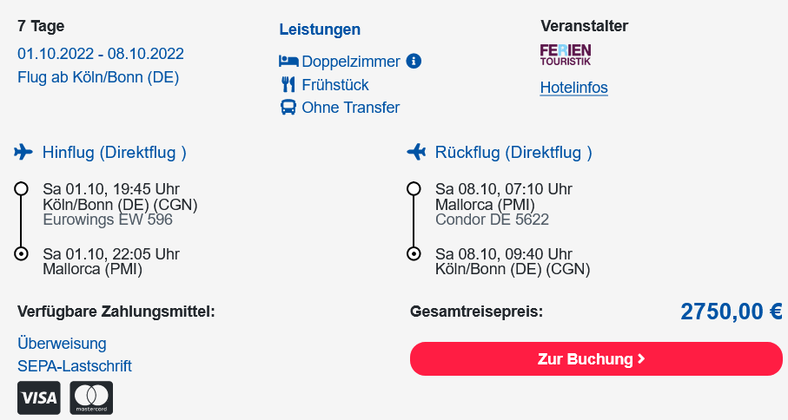Click the Doppelzimmer info icon
This screenshot has width=788, height=420.
414,62
